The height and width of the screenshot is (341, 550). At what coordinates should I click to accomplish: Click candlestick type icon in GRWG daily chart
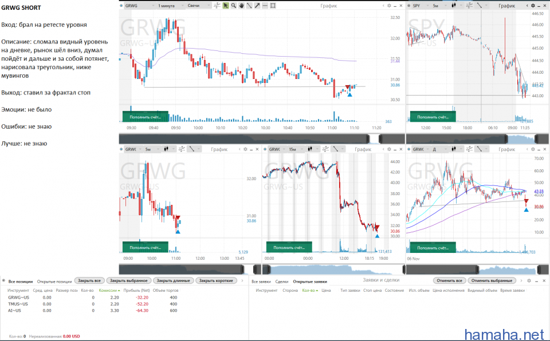[x=454, y=149]
